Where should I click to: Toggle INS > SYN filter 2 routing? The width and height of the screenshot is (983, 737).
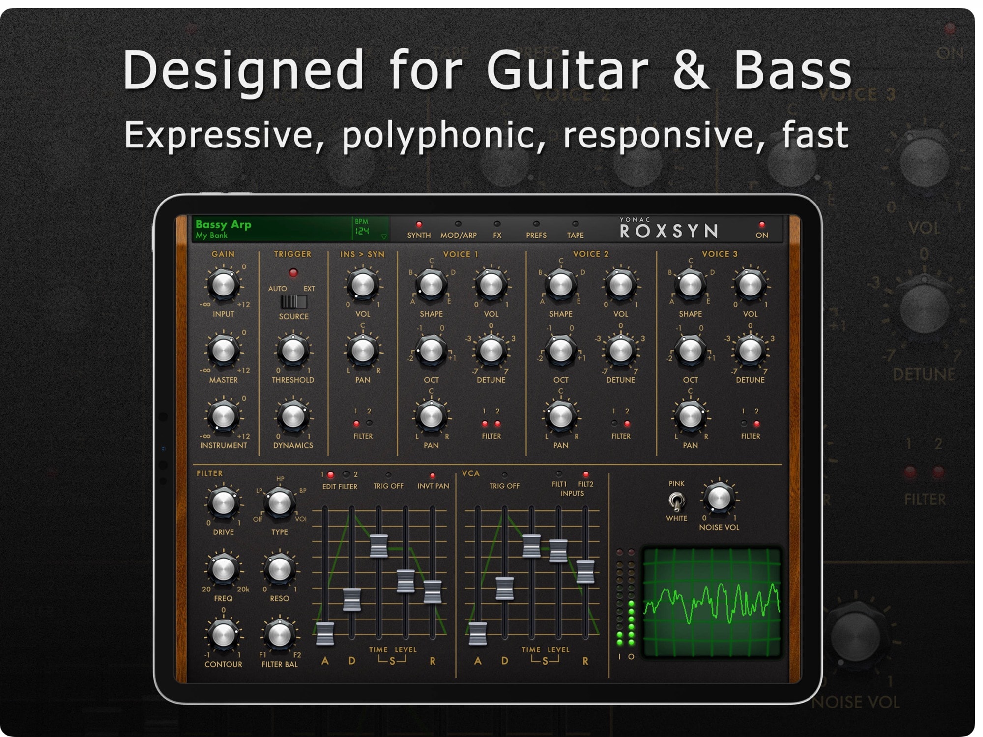click(x=369, y=423)
